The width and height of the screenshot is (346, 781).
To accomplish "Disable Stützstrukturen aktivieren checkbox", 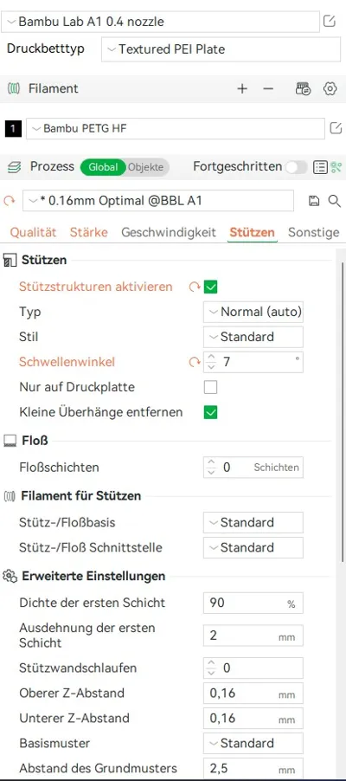I will pos(210,287).
